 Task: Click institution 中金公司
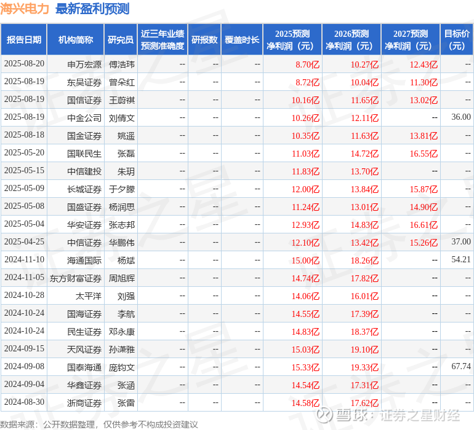point(84,118)
